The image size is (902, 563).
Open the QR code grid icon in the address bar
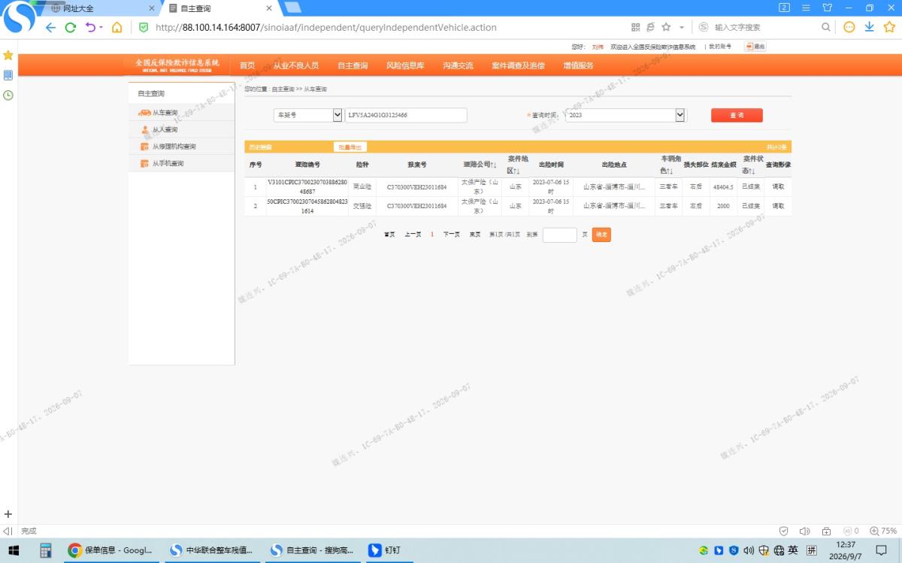(635, 27)
